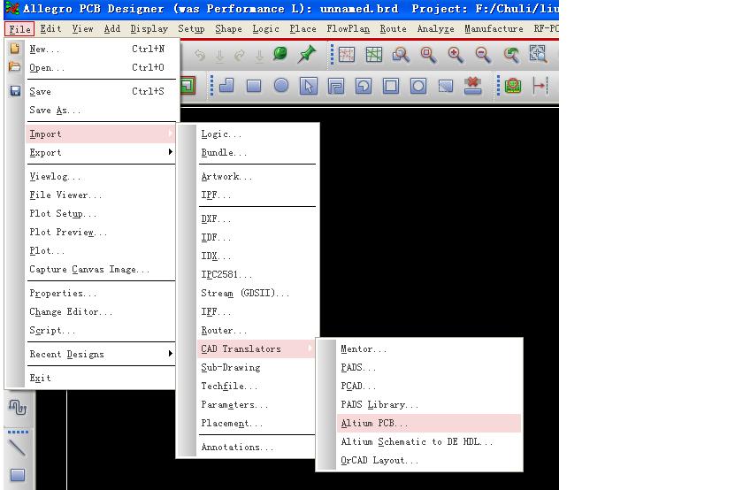Click the line tool in left toolbar
Image resolution: width=743 pixels, height=490 pixels.
(18, 447)
